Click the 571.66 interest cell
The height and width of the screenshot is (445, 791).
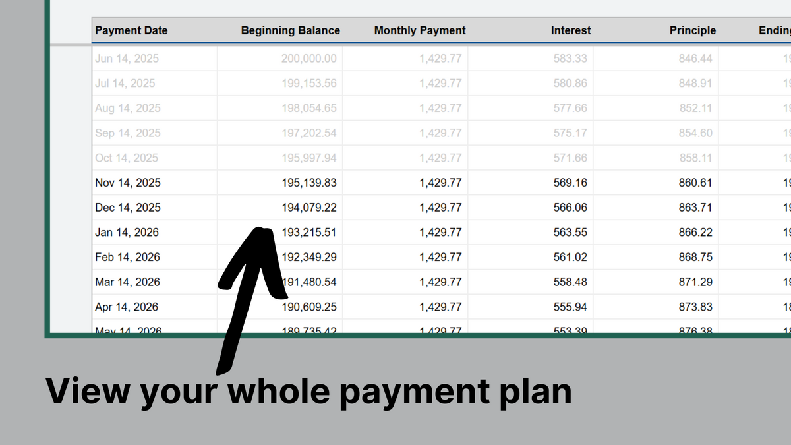pos(531,158)
